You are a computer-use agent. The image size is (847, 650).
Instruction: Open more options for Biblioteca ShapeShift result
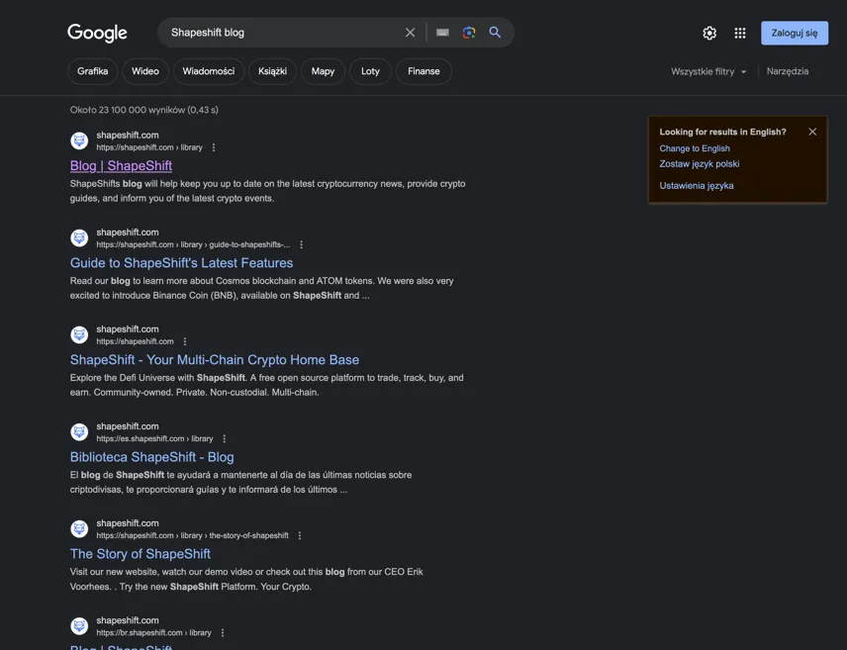click(x=225, y=438)
